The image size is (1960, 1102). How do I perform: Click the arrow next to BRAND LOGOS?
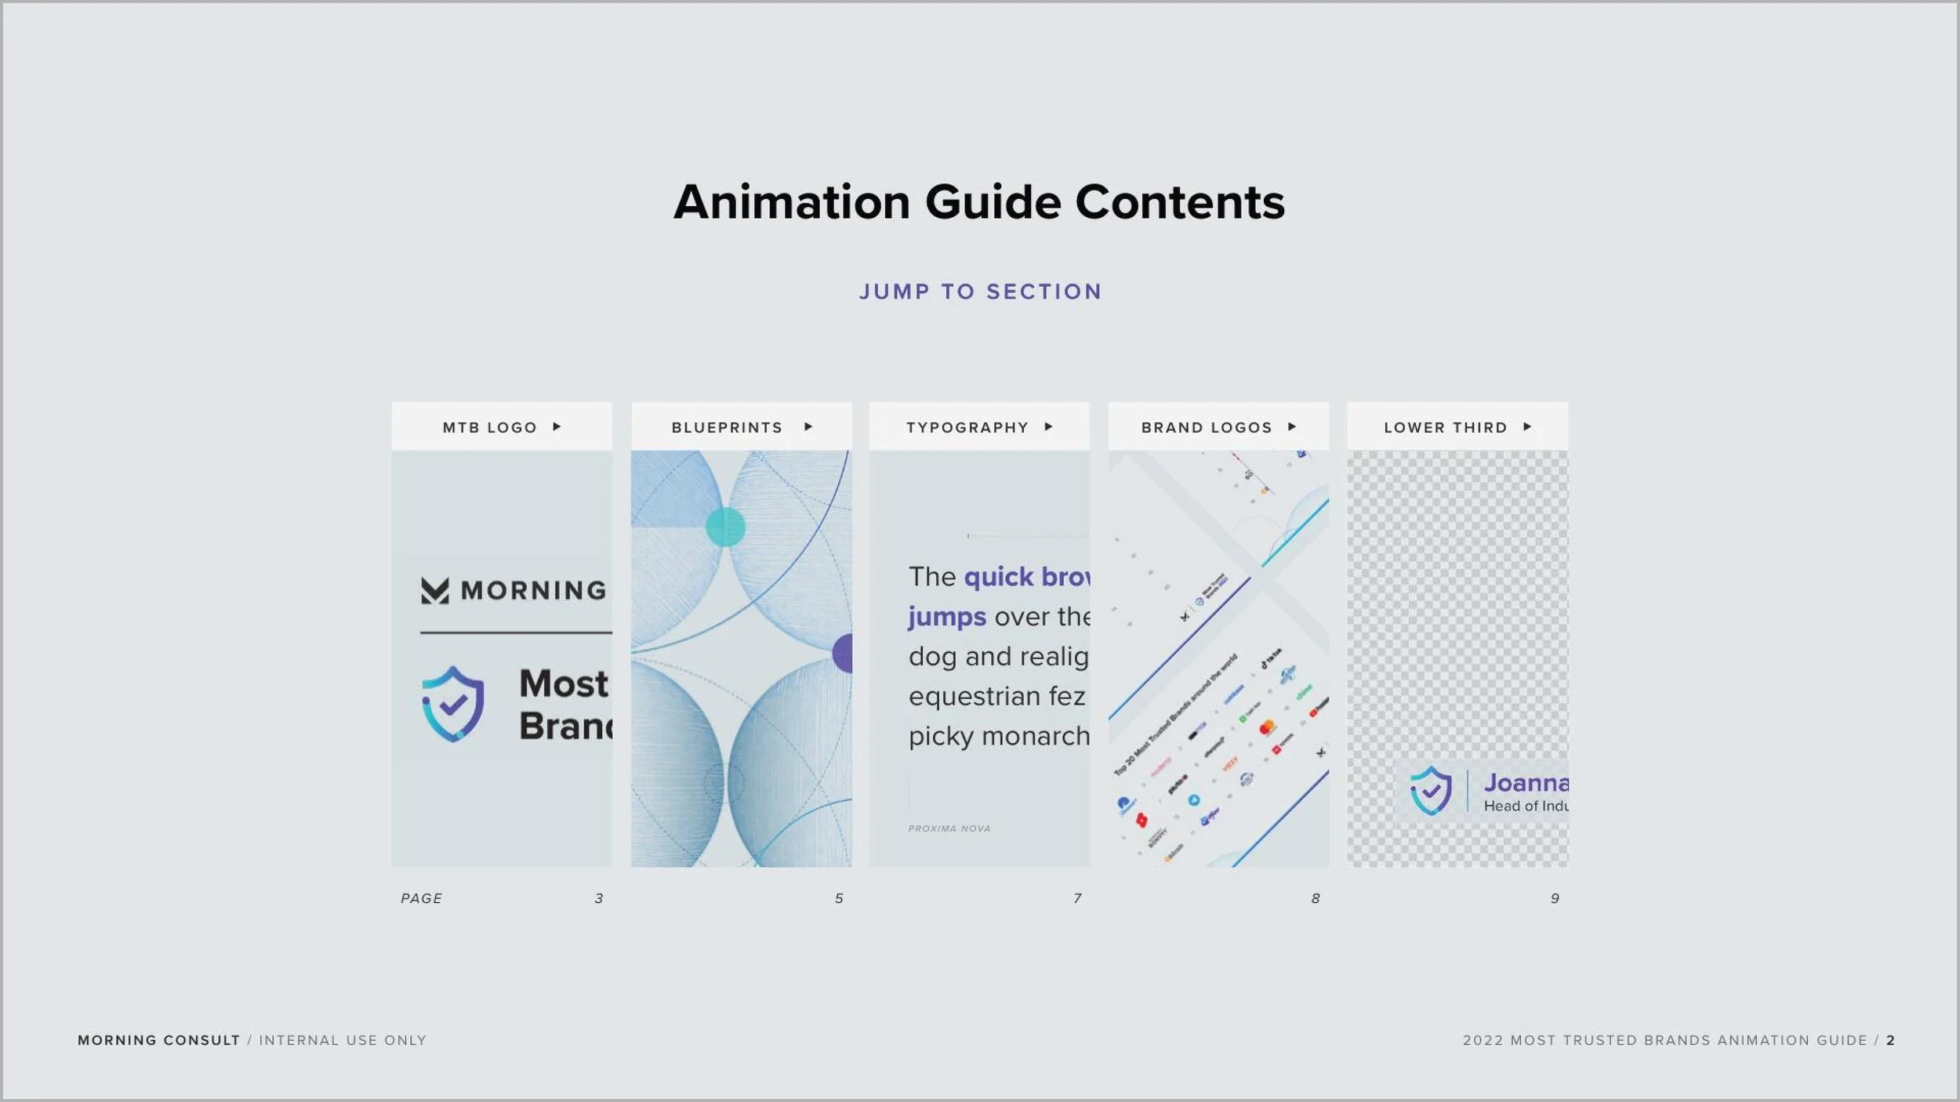click(1292, 427)
